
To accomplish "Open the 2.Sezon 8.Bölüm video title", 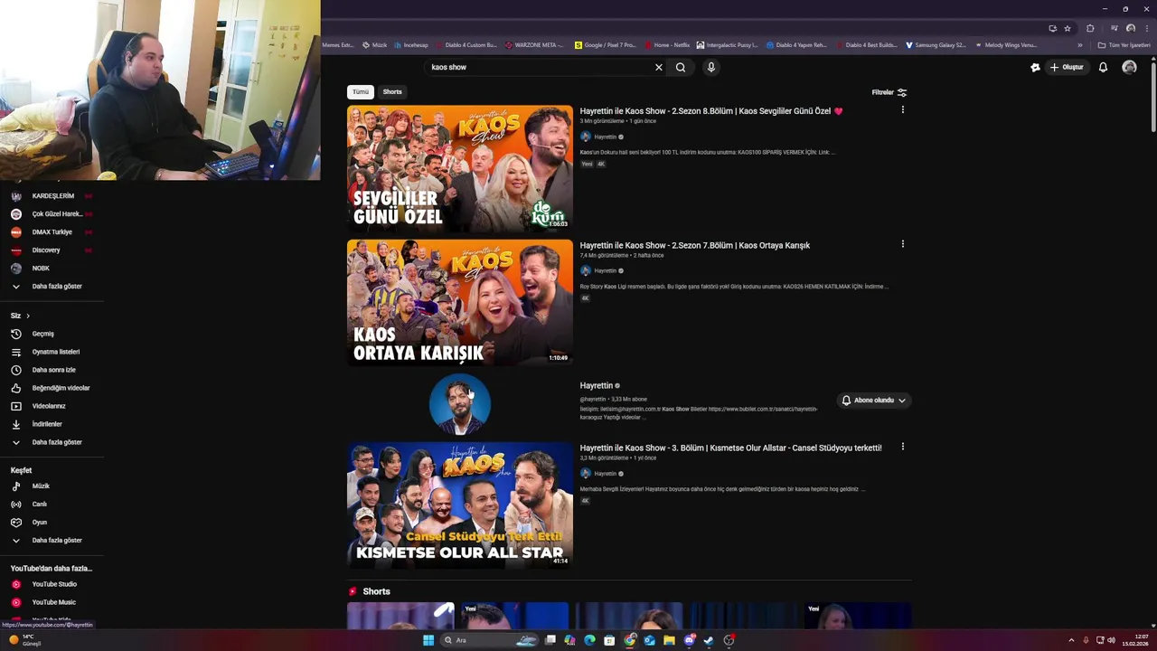I will 710,111.
